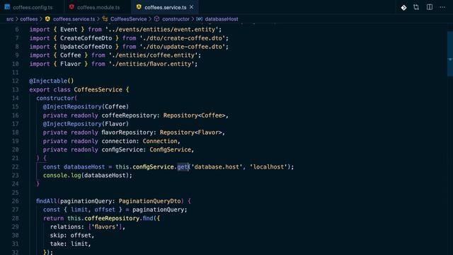Screen dimensions: 453x255
Task: Click the 'constructor(' keyword on line 14
Action: click(x=57, y=98)
